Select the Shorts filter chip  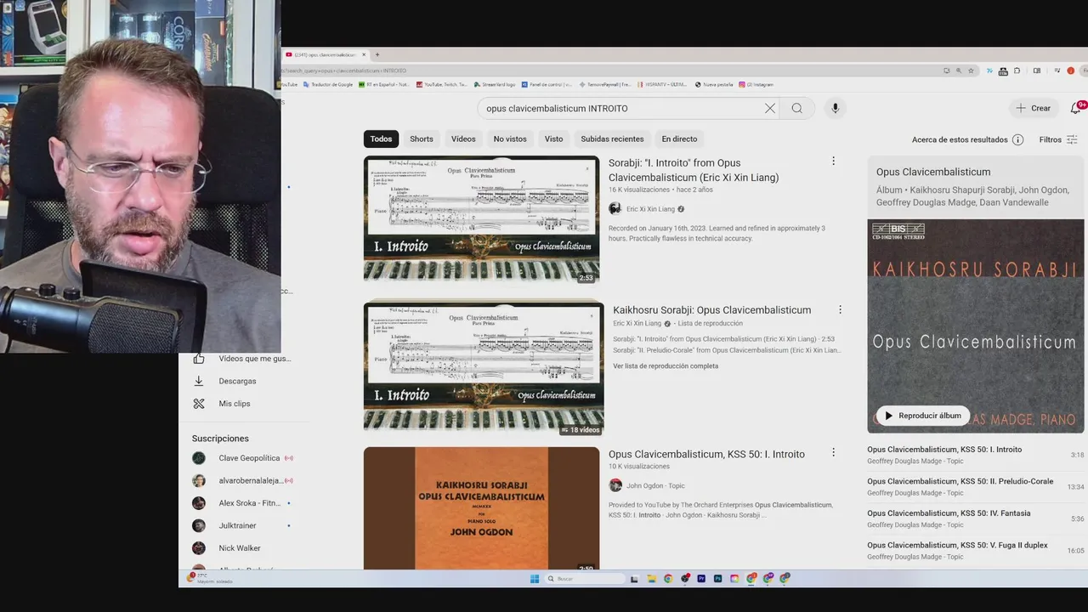[422, 139]
